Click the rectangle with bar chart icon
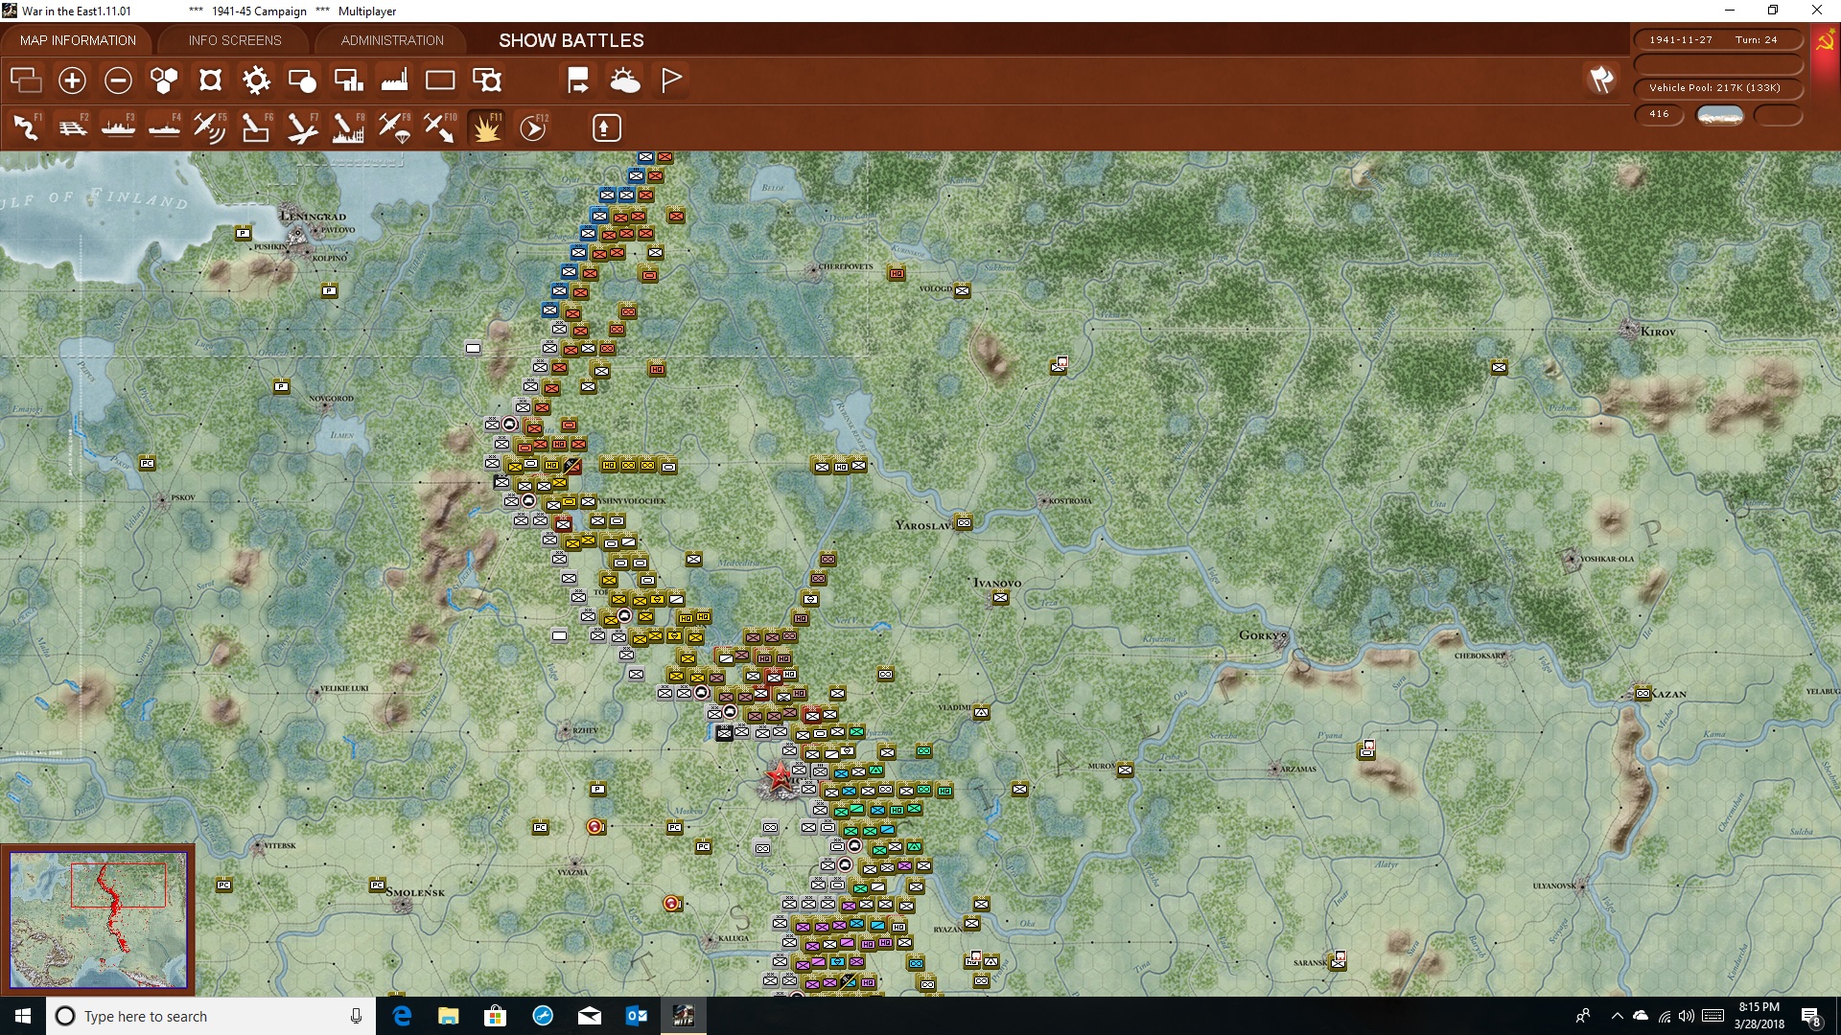The width and height of the screenshot is (1841, 1035). tap(348, 80)
